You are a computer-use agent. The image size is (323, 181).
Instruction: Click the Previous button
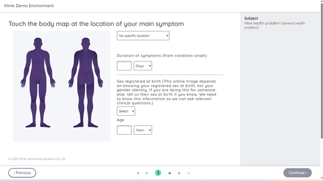(22, 173)
